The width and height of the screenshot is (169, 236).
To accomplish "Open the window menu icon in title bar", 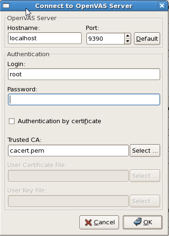I will pyautogui.click(x=6, y=6).
